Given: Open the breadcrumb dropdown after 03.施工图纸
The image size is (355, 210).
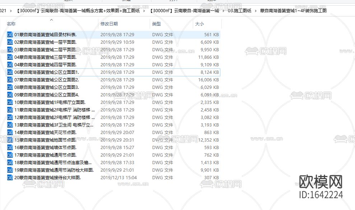Looking at the screenshot, I should pyautogui.click(x=256, y=10).
